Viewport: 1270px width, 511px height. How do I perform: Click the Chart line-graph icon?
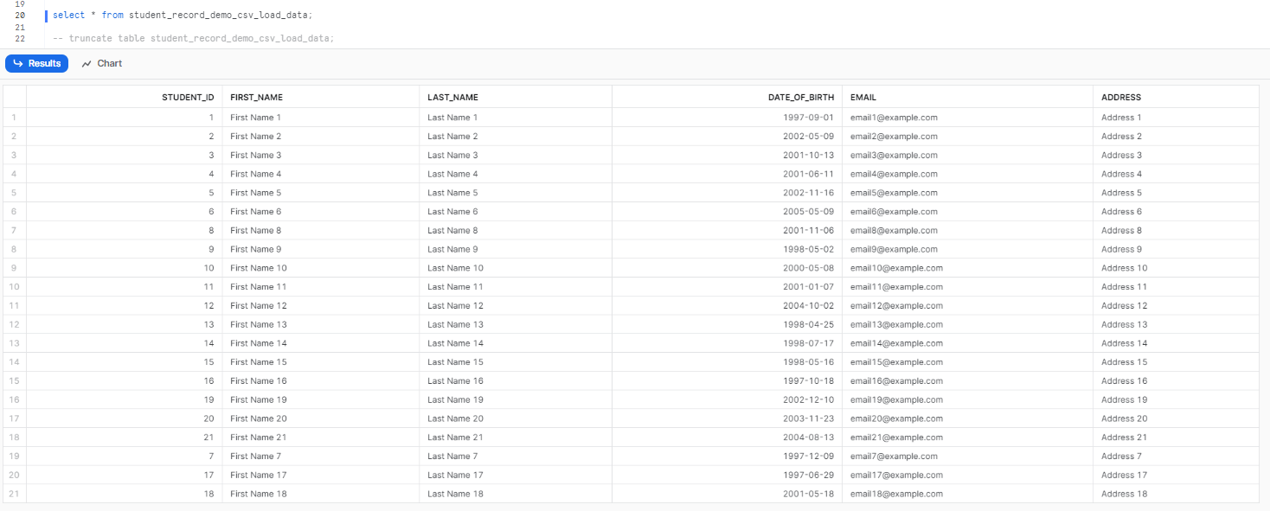tap(86, 63)
